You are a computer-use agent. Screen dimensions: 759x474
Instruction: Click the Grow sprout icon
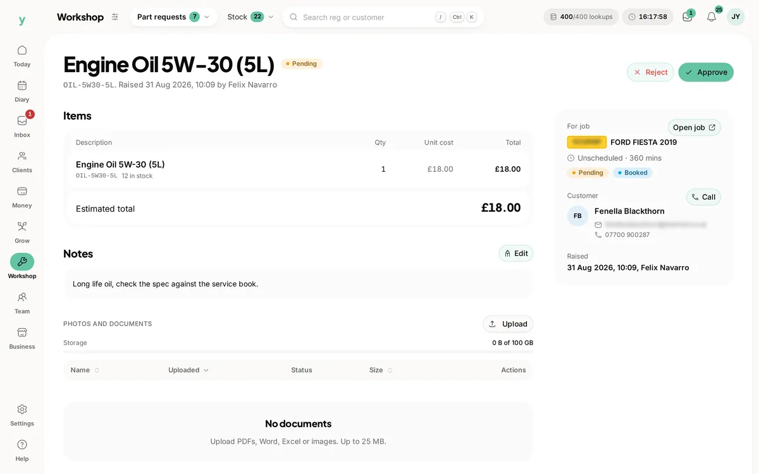tap(22, 227)
